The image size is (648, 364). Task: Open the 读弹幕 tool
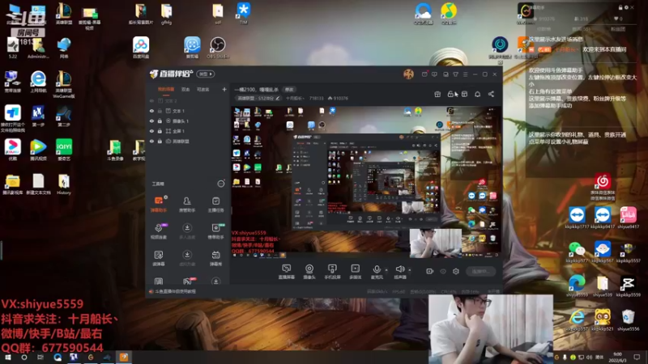click(158, 258)
